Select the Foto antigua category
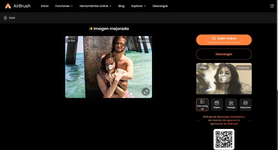 coord(202,105)
